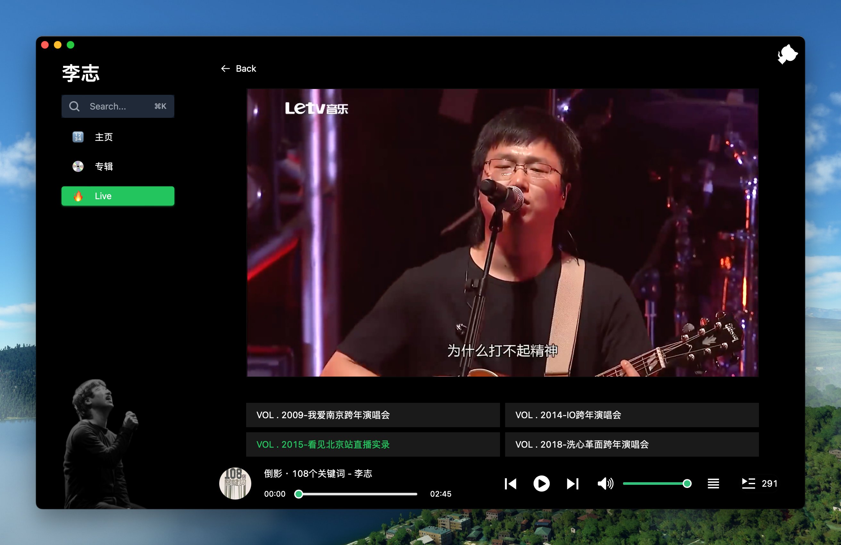The height and width of the screenshot is (545, 841).
Task: Open the lyrics lines icon
Action: pos(713,484)
